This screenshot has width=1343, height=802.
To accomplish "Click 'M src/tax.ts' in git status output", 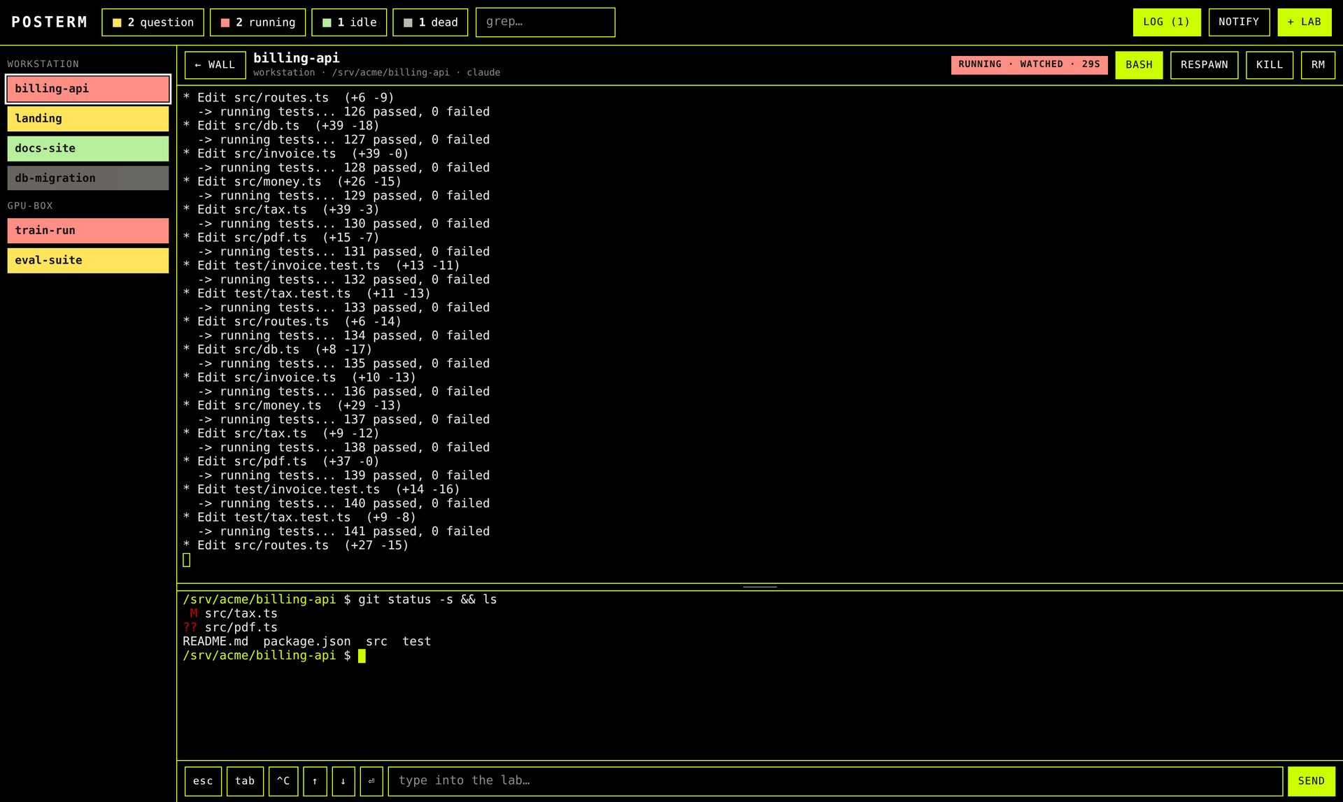I will [234, 614].
